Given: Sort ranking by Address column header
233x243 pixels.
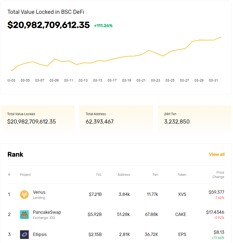Looking at the screenshot, I should pyautogui.click(x=124, y=175).
